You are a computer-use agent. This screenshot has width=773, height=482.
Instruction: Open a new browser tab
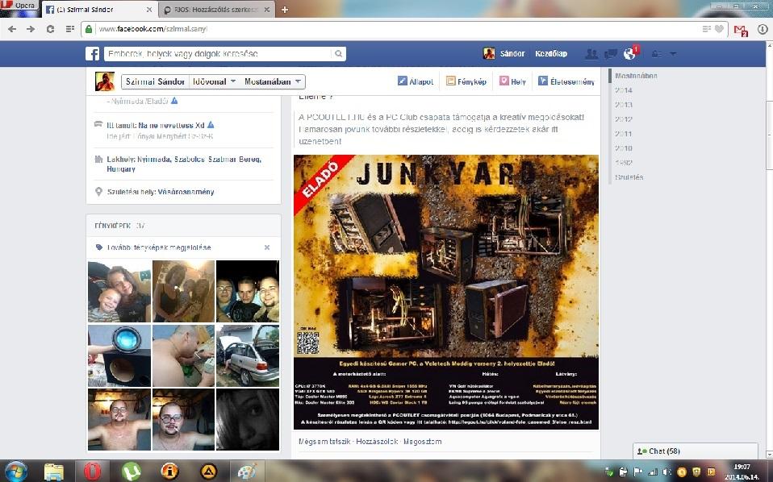tap(285, 10)
